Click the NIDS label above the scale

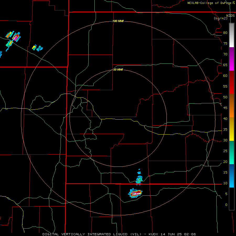(230, 16)
